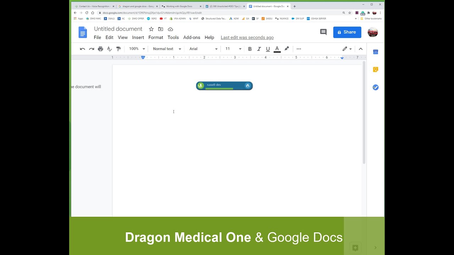
Task: Open the Apps bookmarks shortcut
Action: coord(78,18)
